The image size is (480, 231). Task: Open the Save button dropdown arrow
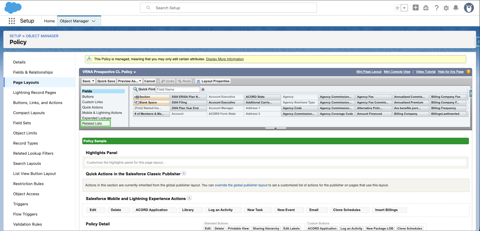[93, 81]
